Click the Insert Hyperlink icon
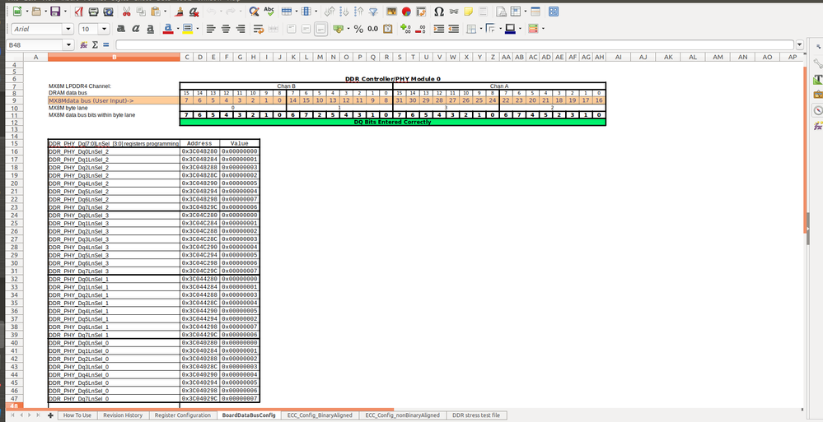 [454, 11]
